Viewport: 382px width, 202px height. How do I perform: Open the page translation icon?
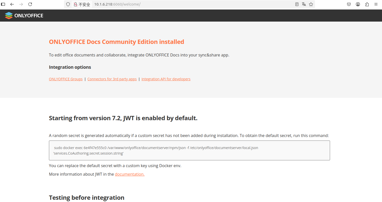[x=304, y=4]
